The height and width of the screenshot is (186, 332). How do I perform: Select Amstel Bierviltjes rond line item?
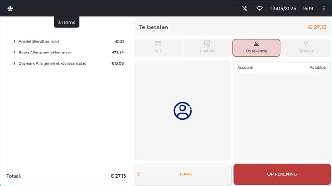[x=69, y=41]
